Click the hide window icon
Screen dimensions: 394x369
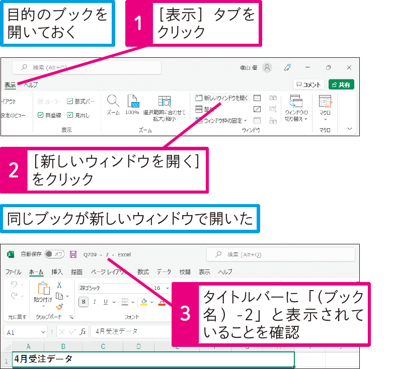[x=257, y=109]
